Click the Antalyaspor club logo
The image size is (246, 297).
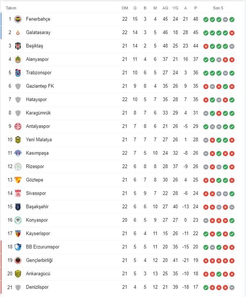(x=18, y=126)
